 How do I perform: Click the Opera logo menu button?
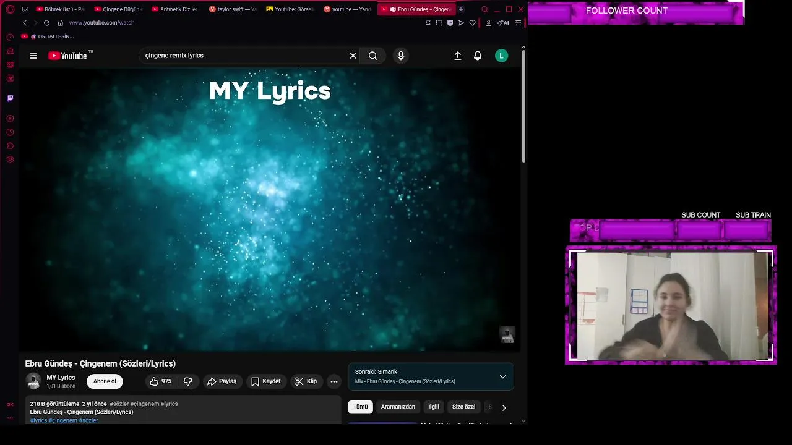point(10,9)
